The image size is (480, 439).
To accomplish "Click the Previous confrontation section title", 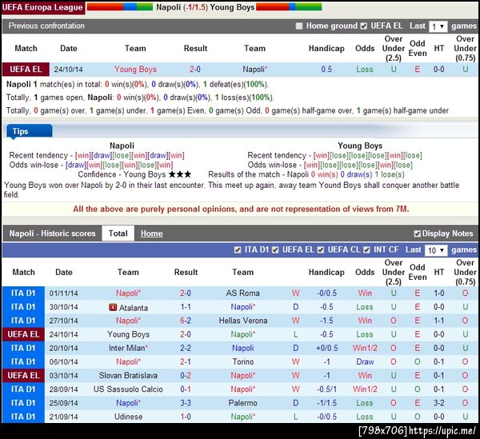I will [x=46, y=26].
